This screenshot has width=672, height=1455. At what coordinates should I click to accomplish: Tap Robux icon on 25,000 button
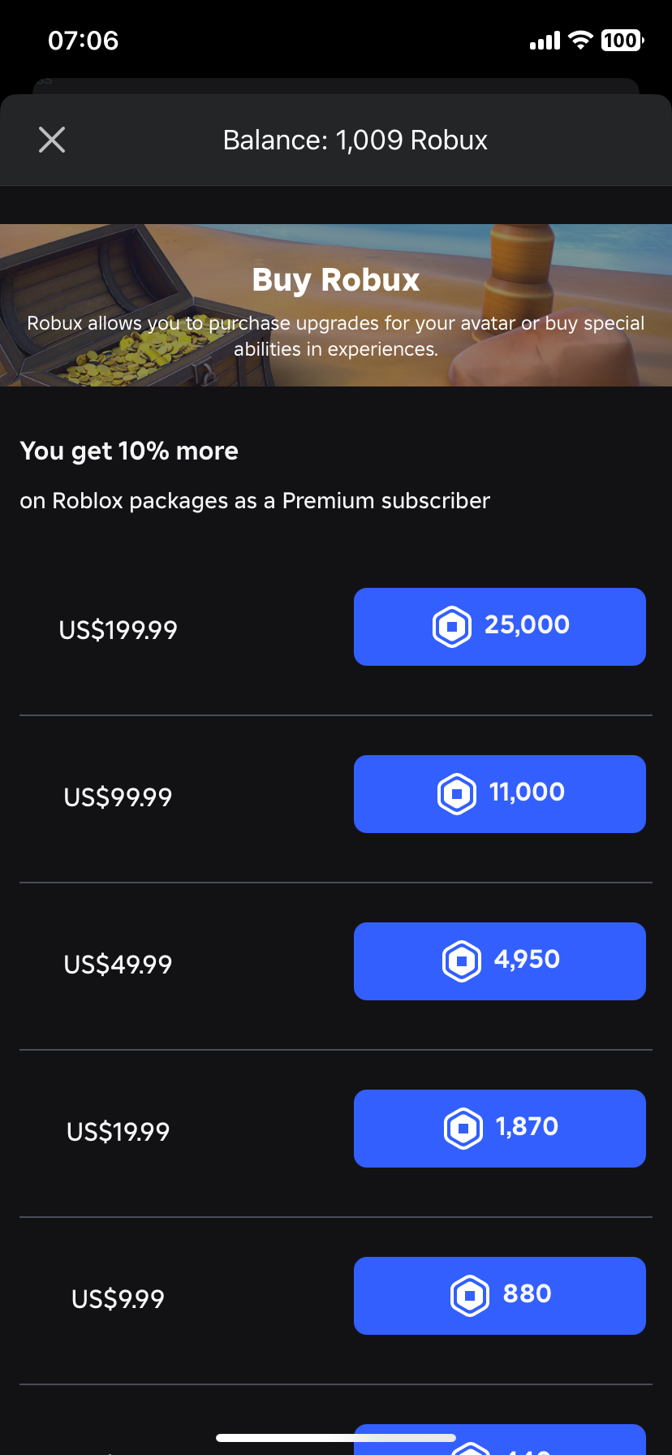click(x=452, y=627)
